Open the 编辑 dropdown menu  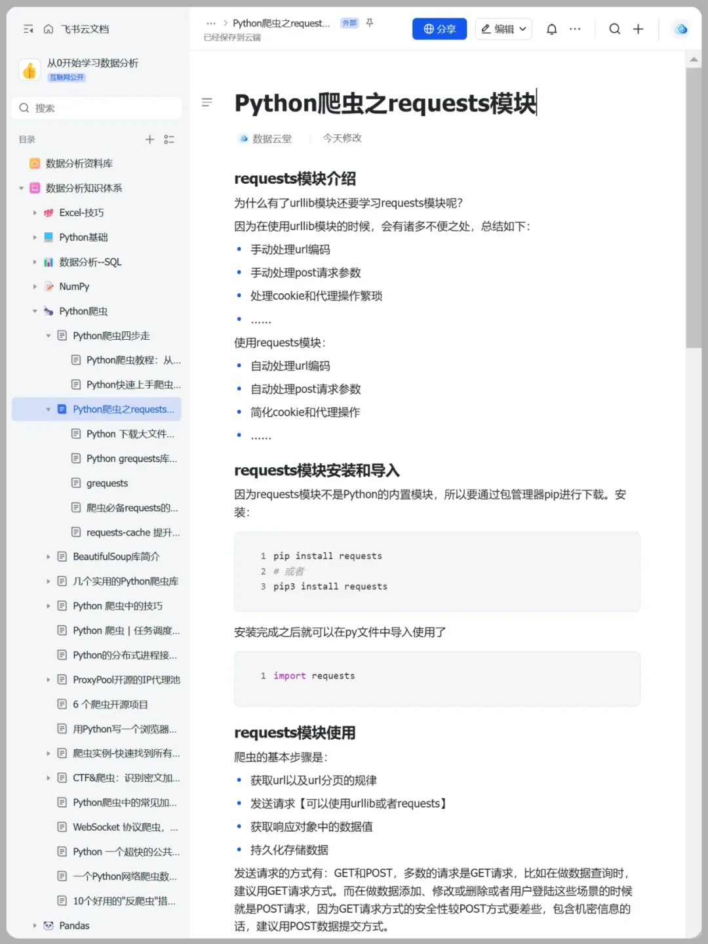(x=503, y=29)
